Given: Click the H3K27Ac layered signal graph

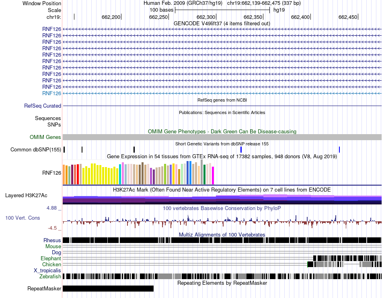Looking at the screenshot, I should coord(222,199).
